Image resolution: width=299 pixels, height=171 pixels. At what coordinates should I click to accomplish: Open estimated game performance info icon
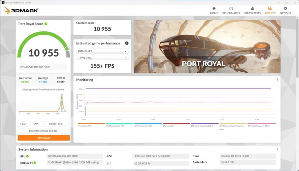(x=127, y=43)
